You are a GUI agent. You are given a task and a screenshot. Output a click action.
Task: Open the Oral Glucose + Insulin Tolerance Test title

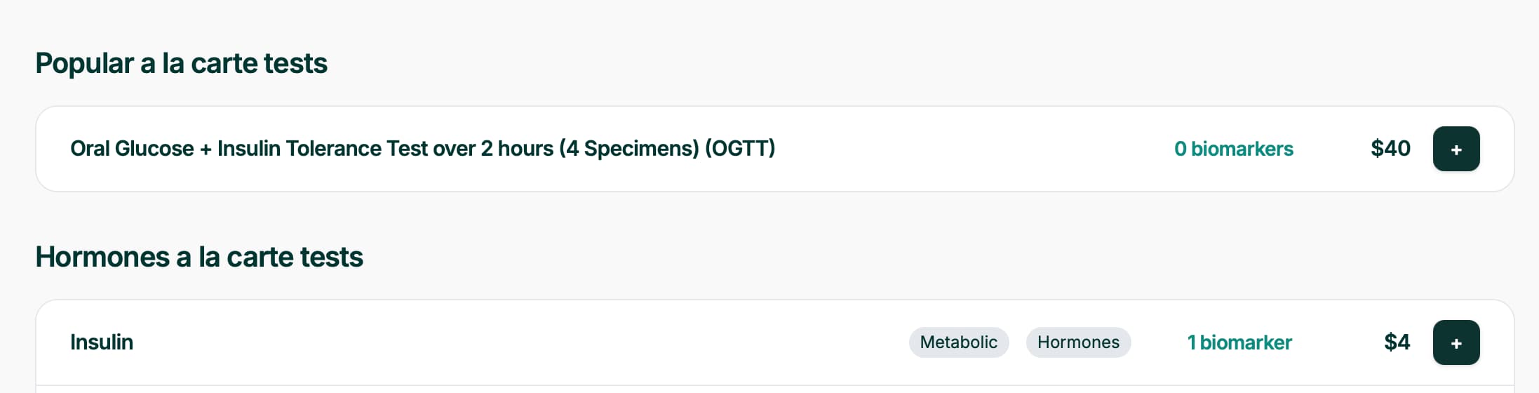point(422,149)
